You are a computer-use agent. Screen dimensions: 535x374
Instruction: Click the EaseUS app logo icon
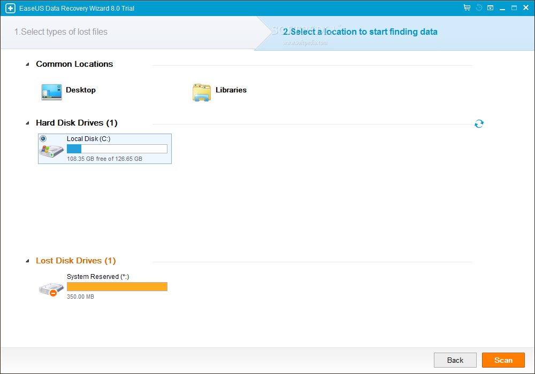pyautogui.click(x=10, y=8)
